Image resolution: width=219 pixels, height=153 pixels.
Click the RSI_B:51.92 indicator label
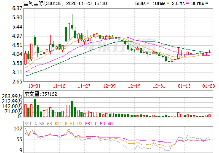tap(68, 124)
